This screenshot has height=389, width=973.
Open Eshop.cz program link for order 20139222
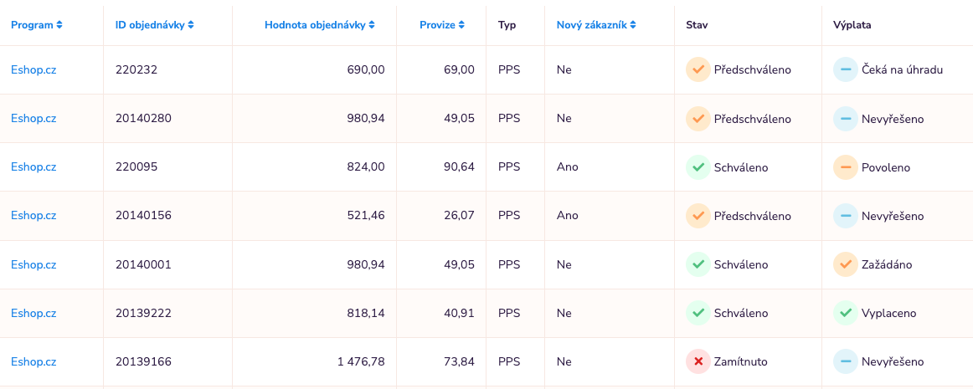[33, 314]
